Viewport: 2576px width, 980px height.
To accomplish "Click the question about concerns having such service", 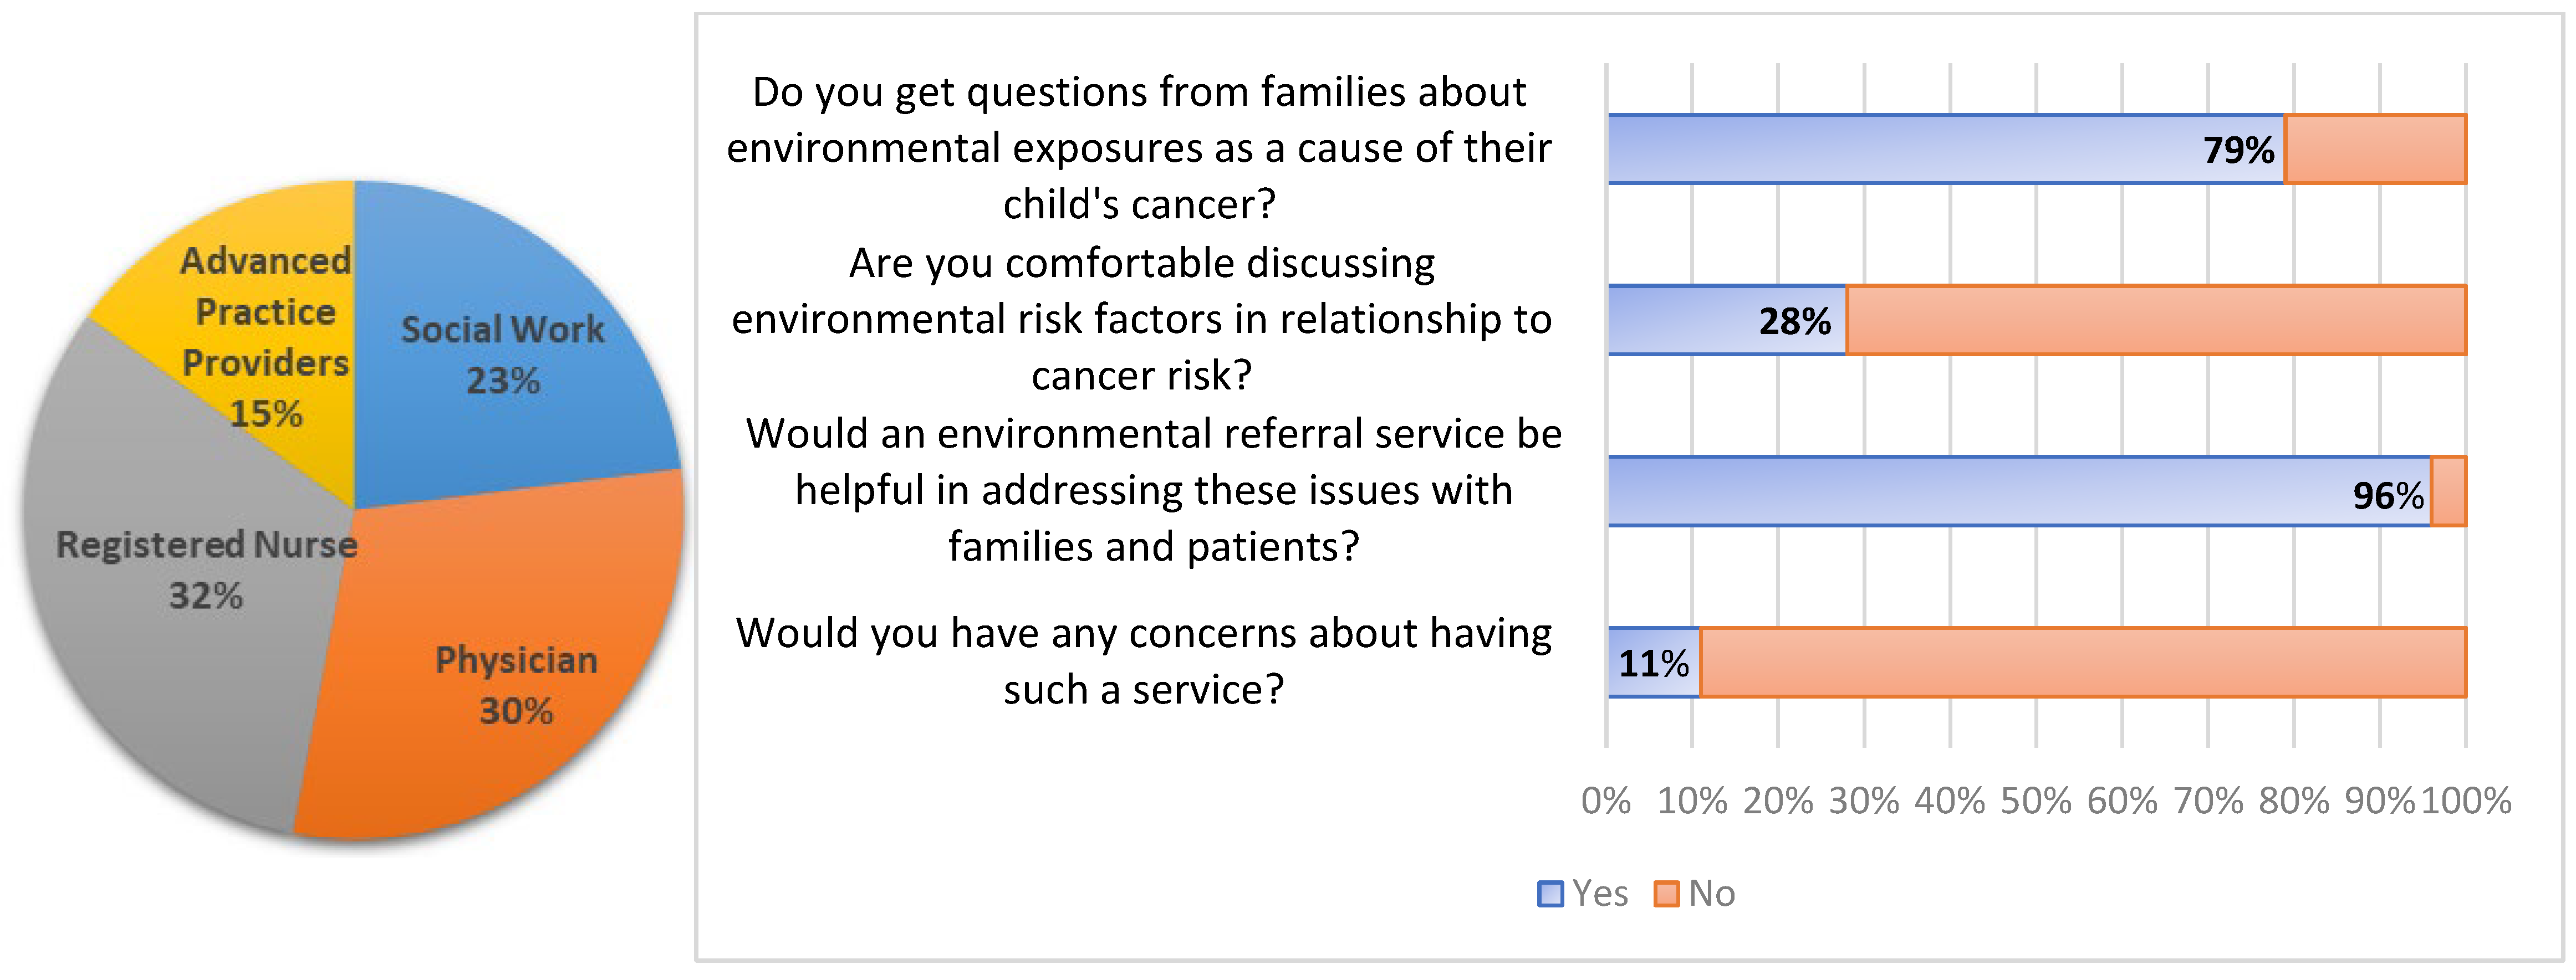I will 1143,660.
